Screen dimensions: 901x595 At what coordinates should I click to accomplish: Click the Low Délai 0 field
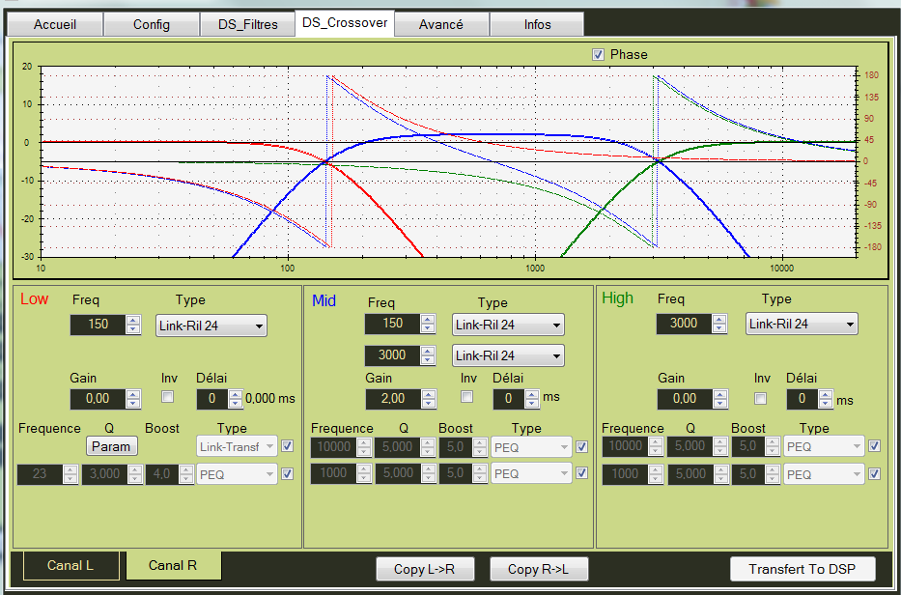[212, 400]
